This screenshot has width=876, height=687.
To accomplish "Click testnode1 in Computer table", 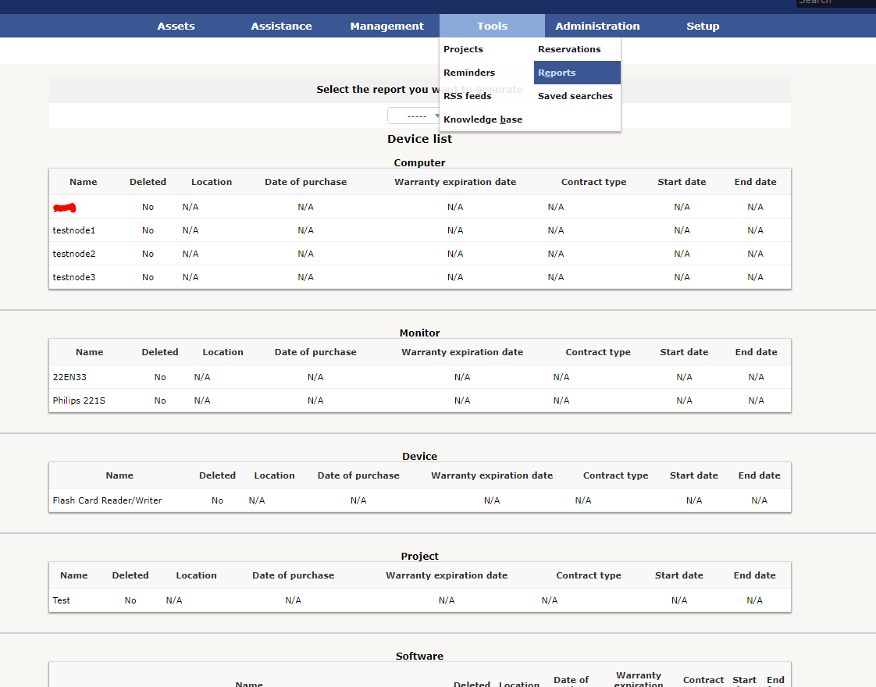I will [73, 230].
